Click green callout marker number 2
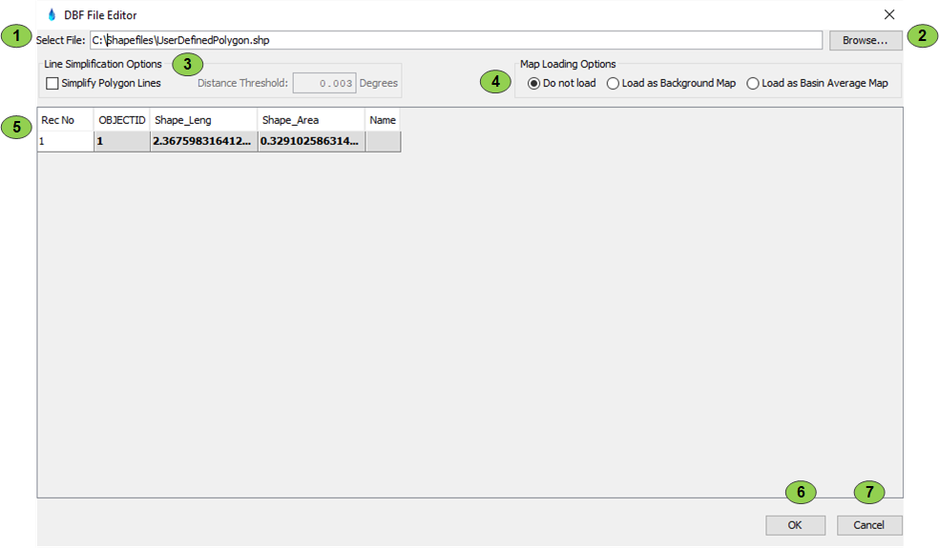 point(922,38)
